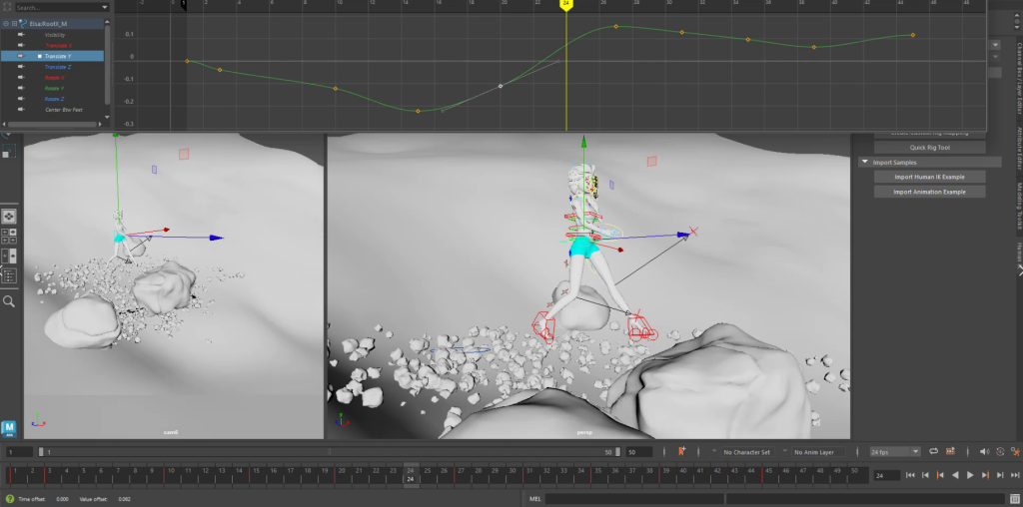The width and height of the screenshot is (1023, 507).
Task: Open the Modeling Toolkit side tab
Action: point(1018,206)
